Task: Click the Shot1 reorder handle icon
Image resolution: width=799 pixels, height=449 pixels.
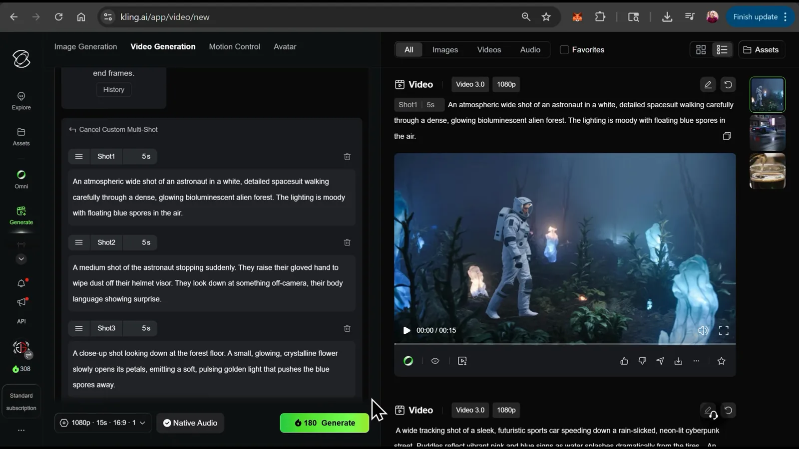Action: pos(79,157)
